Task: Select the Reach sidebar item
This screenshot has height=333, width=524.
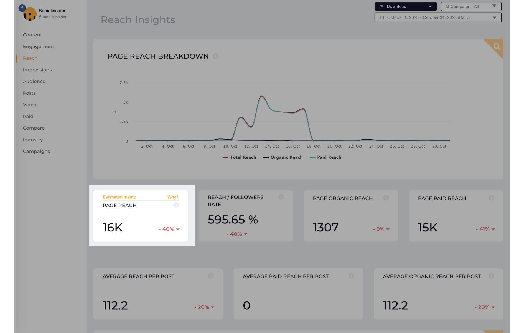Action: tap(30, 58)
